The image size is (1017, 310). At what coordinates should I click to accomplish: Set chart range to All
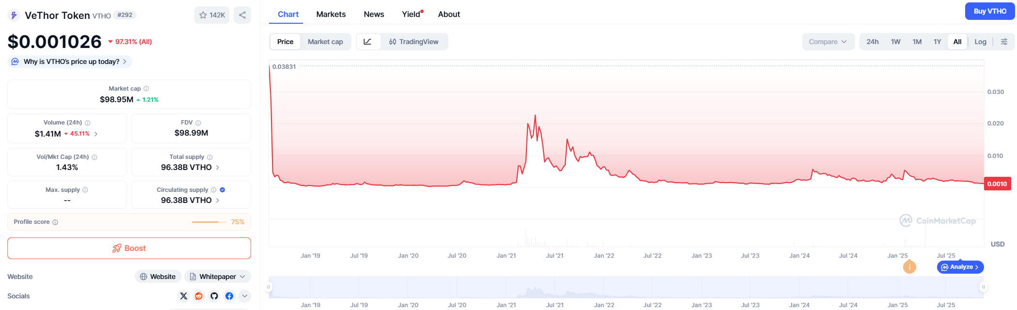tap(957, 42)
